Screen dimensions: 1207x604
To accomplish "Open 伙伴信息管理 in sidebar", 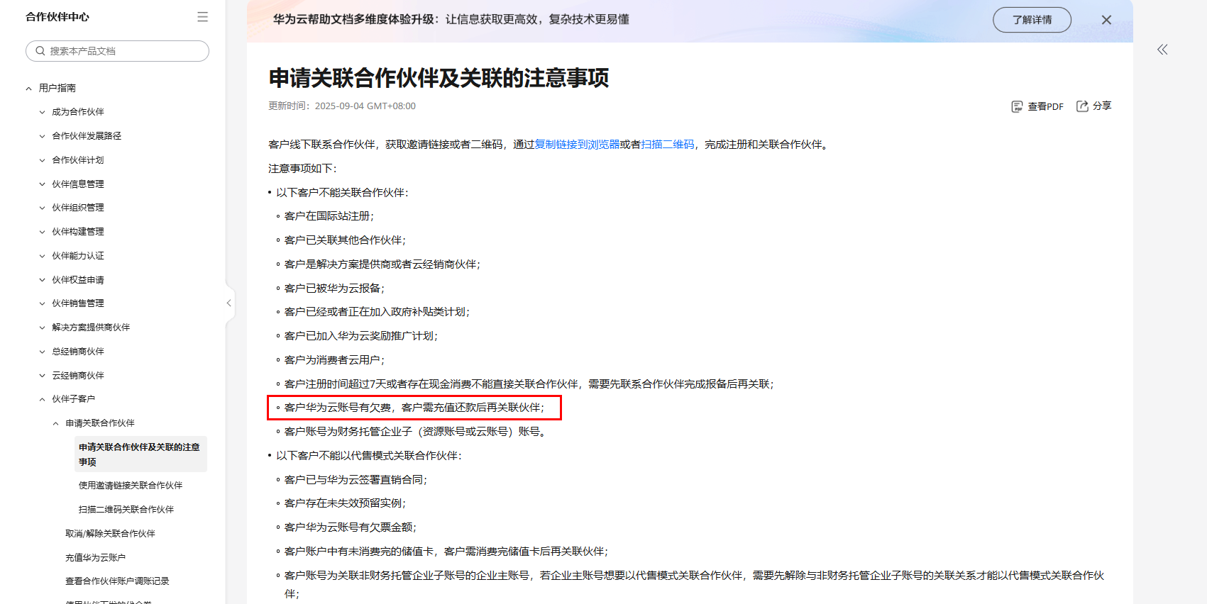I will click(x=78, y=184).
